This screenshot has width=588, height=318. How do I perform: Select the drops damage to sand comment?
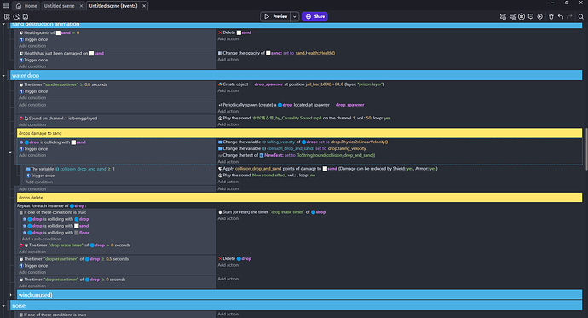[x=299, y=133]
